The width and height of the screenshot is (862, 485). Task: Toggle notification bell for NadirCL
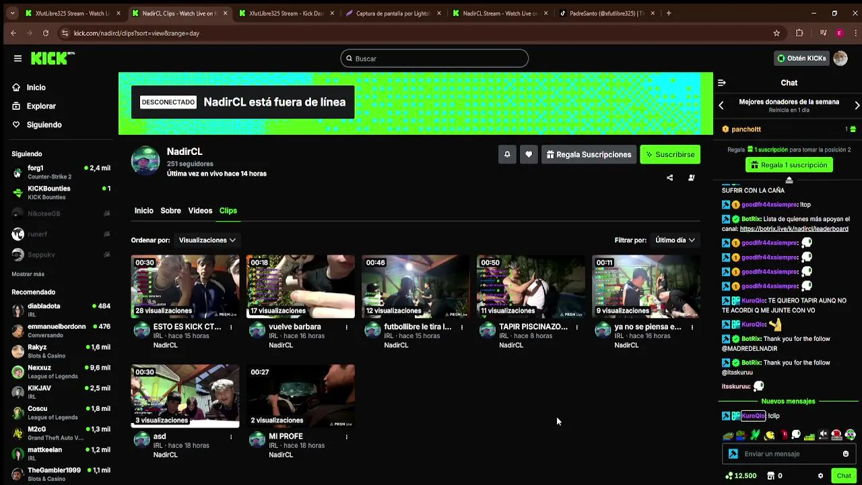pos(507,154)
